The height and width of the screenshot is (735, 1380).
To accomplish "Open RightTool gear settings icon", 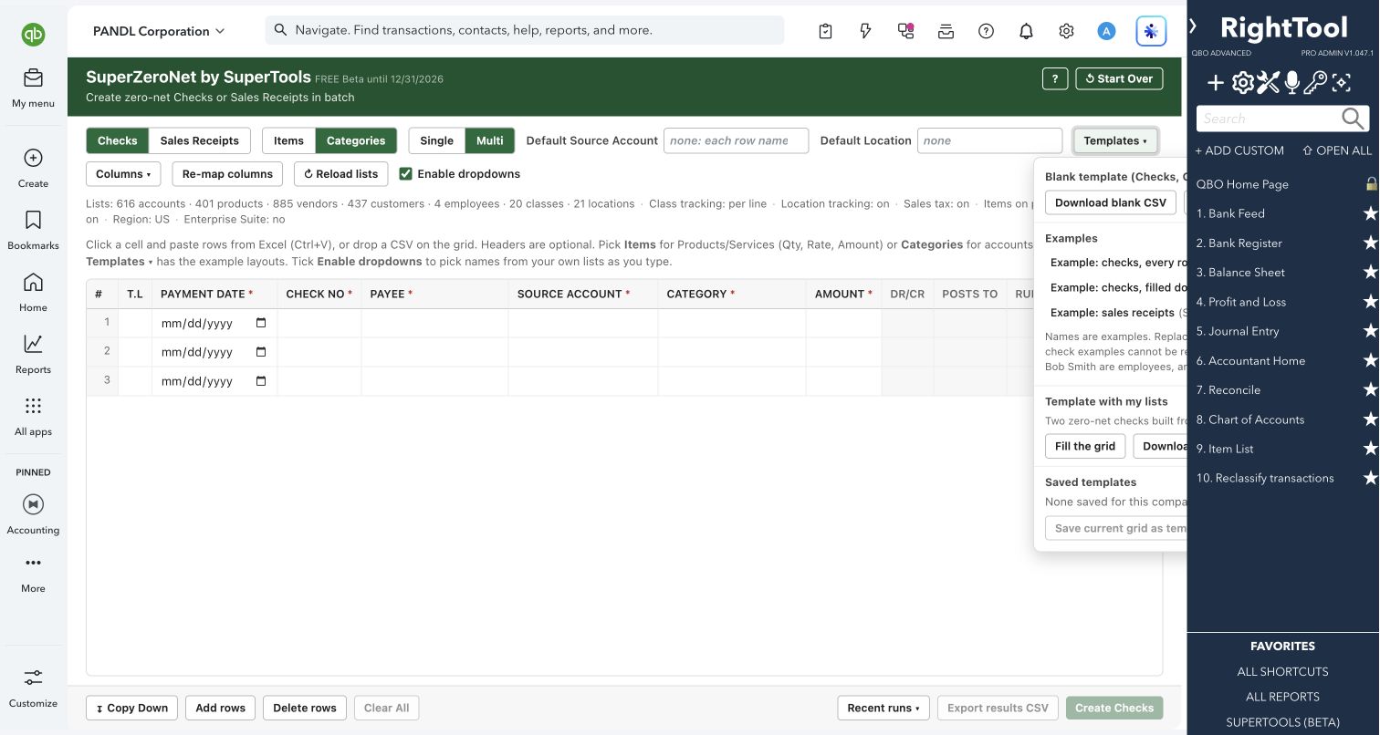I will point(1242,84).
